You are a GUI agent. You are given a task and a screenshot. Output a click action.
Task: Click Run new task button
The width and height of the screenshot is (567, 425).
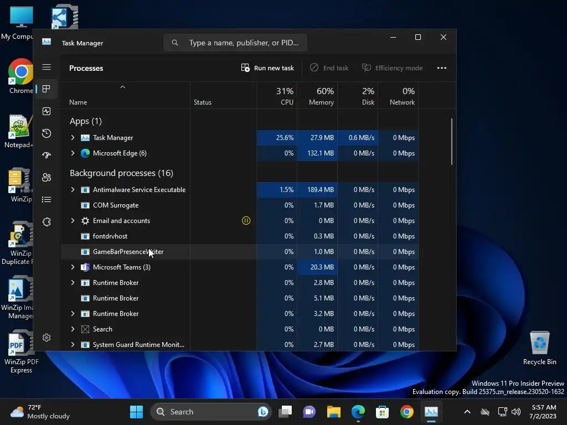(267, 68)
